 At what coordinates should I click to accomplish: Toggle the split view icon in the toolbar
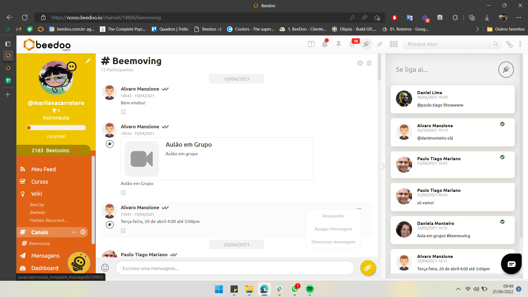[x=311, y=44]
